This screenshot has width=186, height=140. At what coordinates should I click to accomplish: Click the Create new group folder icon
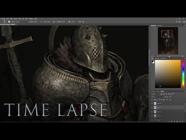tap(177, 122)
